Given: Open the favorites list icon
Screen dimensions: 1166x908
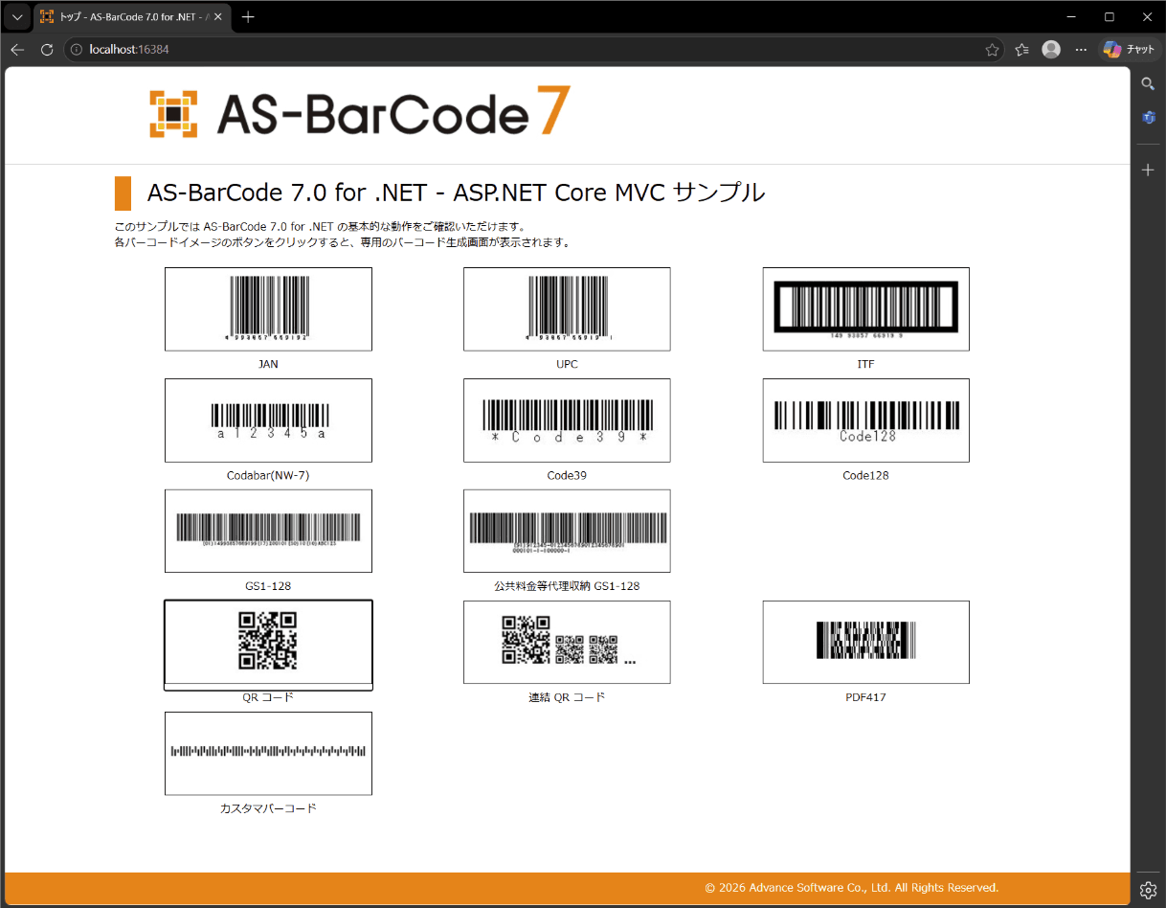Looking at the screenshot, I should tap(1021, 50).
